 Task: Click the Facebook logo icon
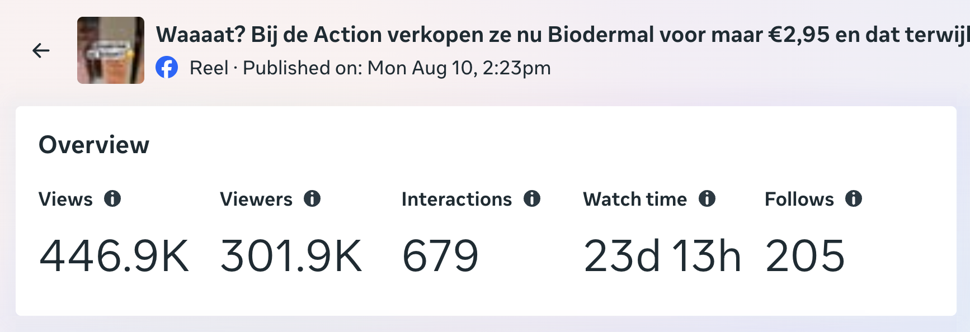click(167, 68)
